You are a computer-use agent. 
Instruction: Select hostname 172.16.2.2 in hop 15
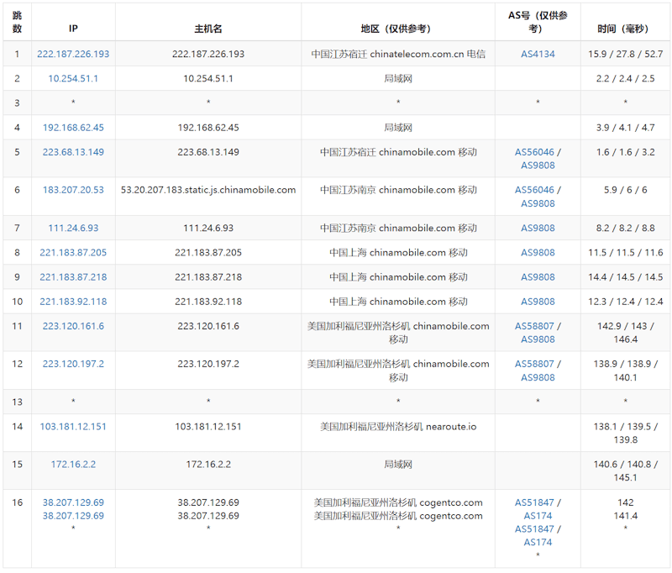208,464
